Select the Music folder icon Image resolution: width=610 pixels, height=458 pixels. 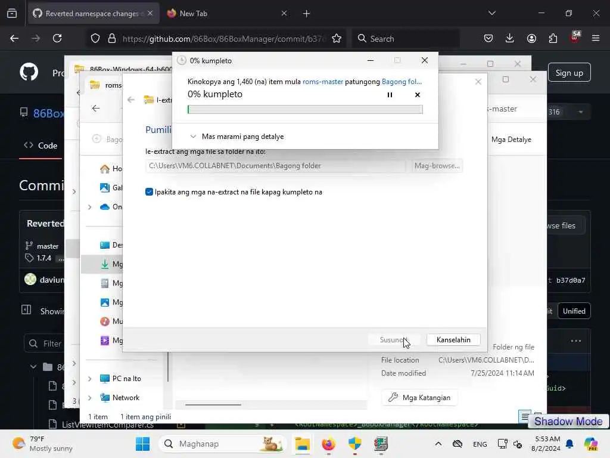point(105,321)
